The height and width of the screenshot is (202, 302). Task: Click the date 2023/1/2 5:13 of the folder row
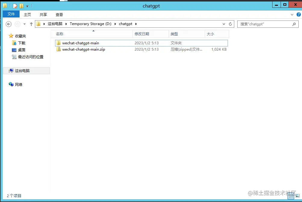(x=147, y=43)
